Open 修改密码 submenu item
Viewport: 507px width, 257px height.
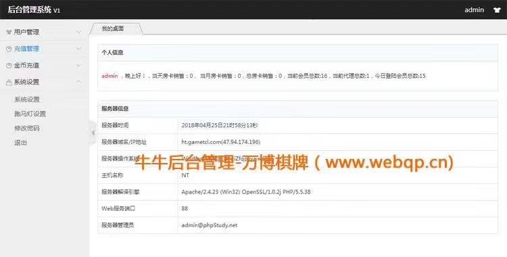(27, 128)
